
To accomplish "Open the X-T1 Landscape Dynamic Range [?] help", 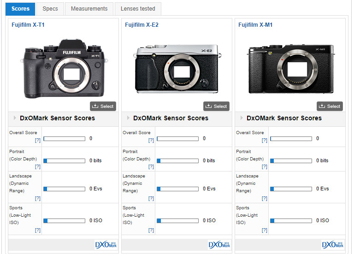I will point(38,199).
